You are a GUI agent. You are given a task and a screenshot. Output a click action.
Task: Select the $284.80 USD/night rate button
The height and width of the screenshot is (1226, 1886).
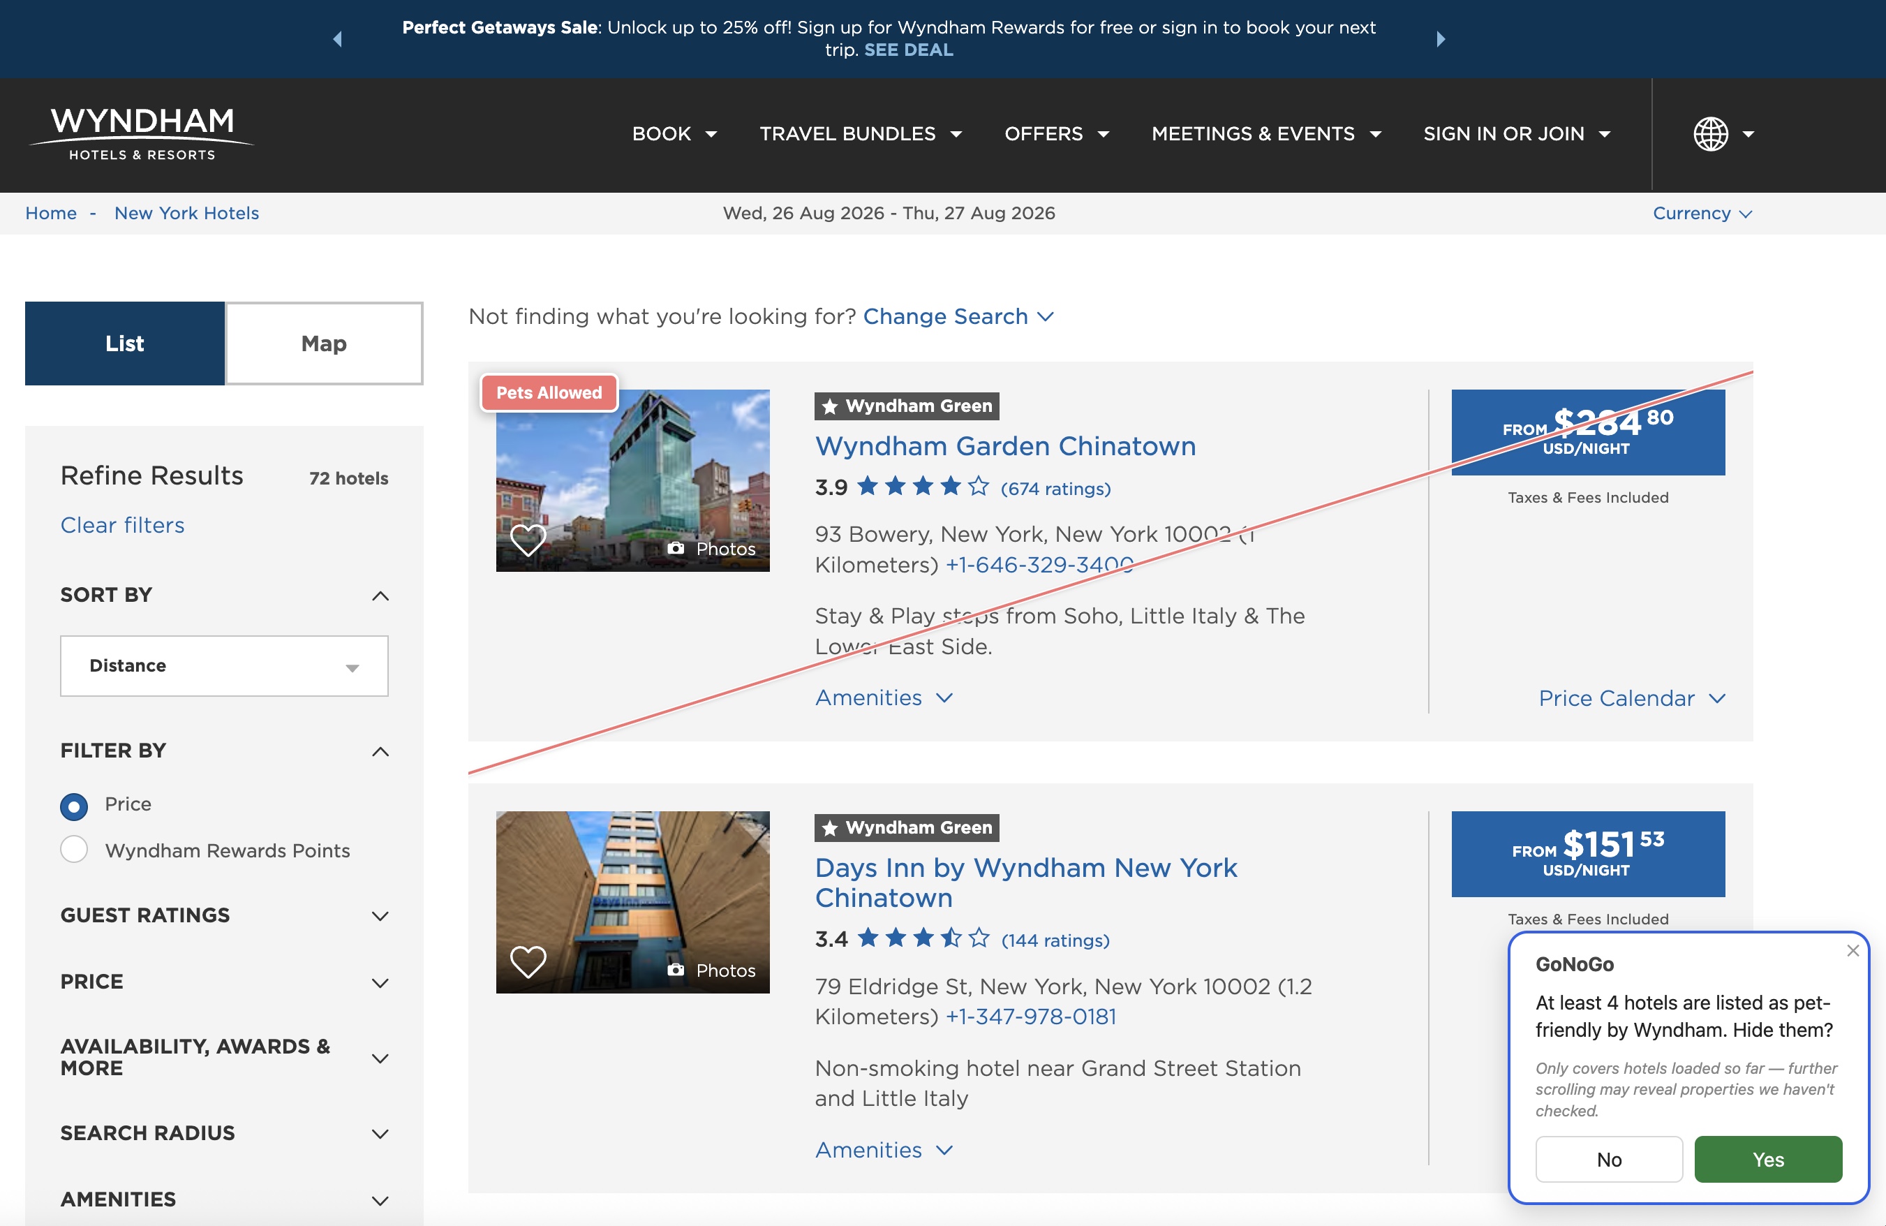pos(1587,433)
